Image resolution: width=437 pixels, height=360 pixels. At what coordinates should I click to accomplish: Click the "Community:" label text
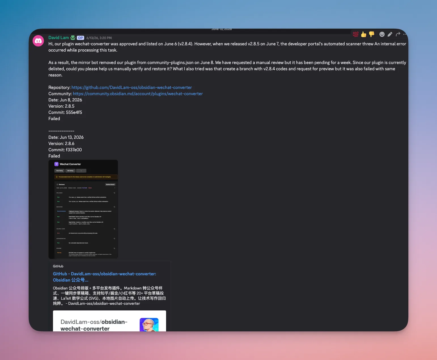tap(60, 94)
